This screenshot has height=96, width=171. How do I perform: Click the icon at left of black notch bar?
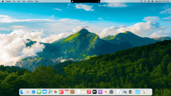tap(72, 1)
